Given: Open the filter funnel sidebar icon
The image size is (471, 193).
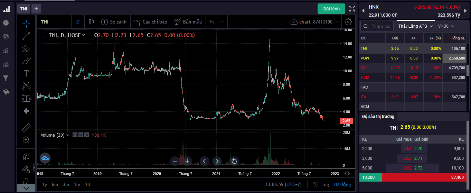Looking at the screenshot, I should [x=6, y=78].
